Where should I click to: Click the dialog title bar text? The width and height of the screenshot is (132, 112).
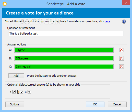point(66,4)
